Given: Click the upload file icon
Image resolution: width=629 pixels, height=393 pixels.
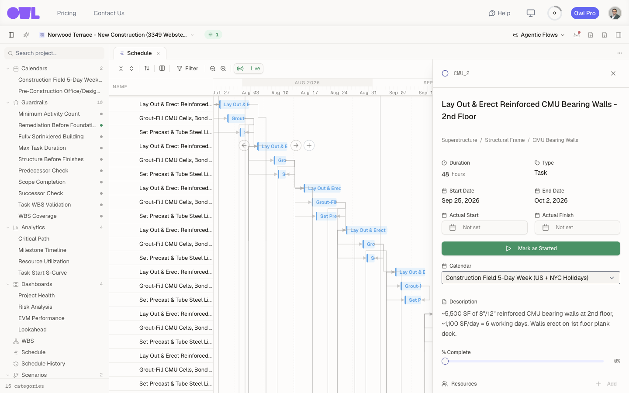Looking at the screenshot, I should (591, 35).
